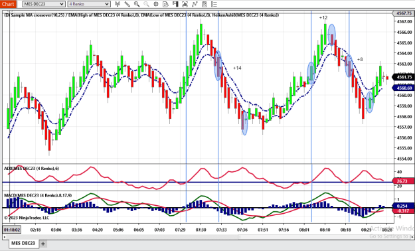Open the 4 Renko interval dropdown
Viewport: 415px width, 251px height.
click(89, 4)
